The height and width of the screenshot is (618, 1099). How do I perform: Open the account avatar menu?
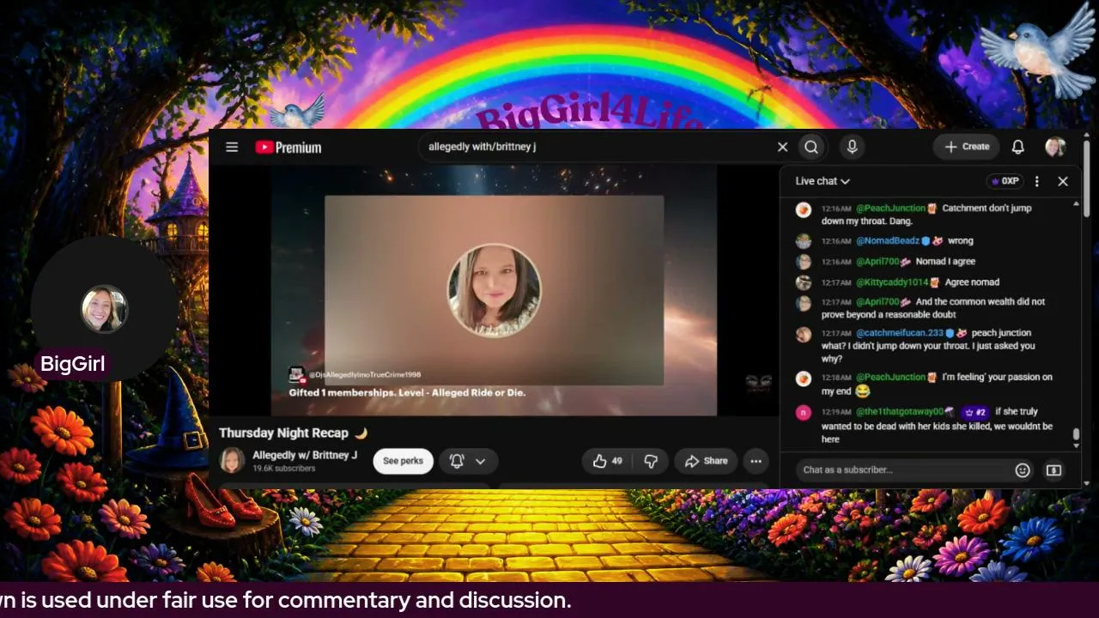[x=1055, y=147]
